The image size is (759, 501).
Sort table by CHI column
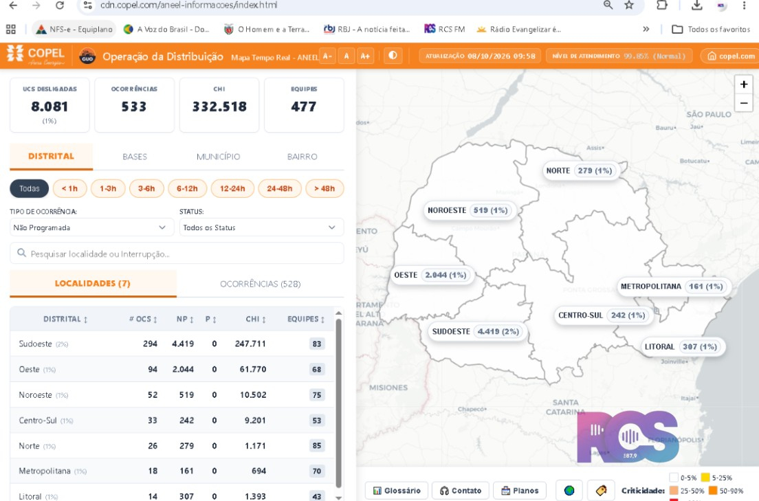pos(256,319)
